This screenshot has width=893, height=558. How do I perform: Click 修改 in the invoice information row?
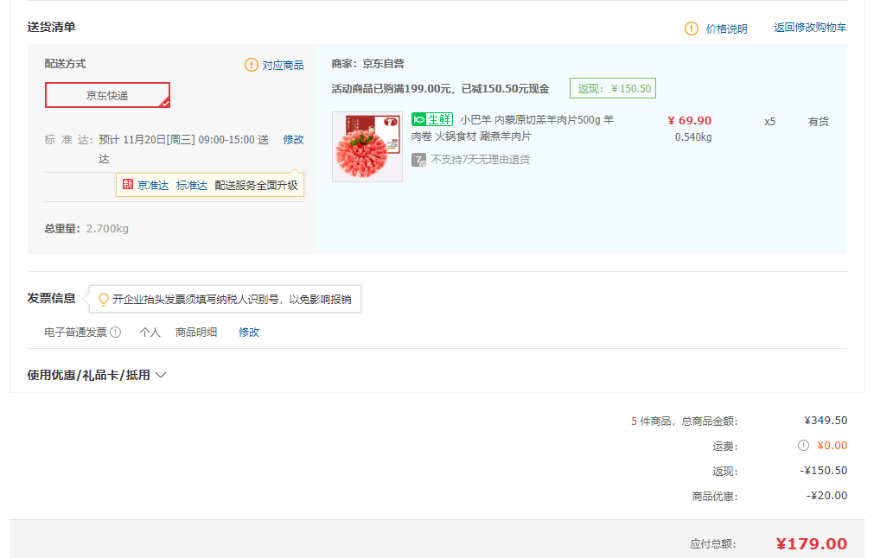point(249,333)
